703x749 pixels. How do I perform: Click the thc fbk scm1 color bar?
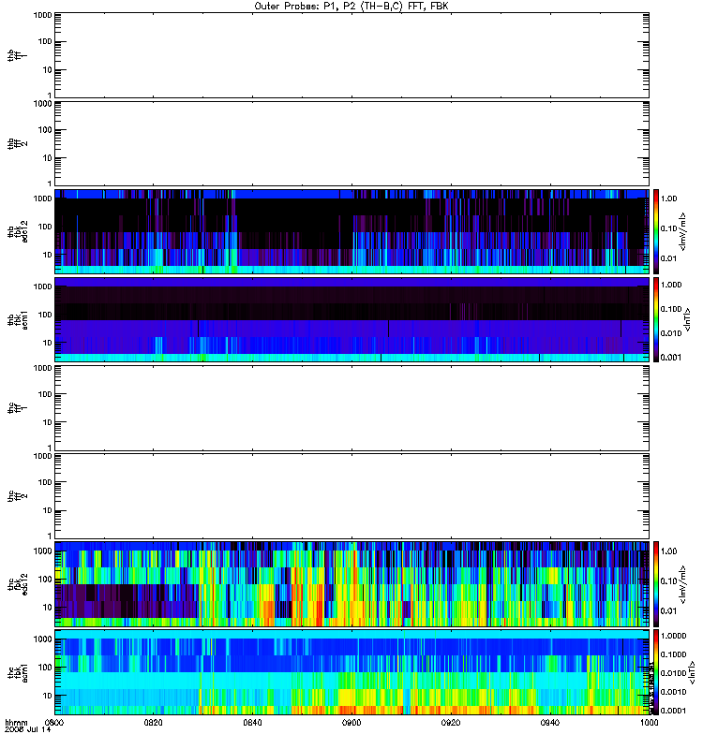(x=655, y=672)
